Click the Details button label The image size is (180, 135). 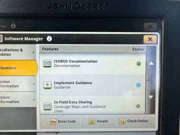click(x=102, y=121)
